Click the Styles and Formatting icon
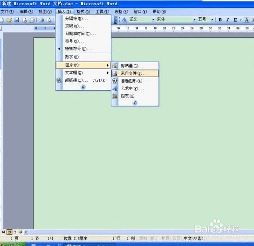The width and height of the screenshot is (254, 246). coord(124,20)
